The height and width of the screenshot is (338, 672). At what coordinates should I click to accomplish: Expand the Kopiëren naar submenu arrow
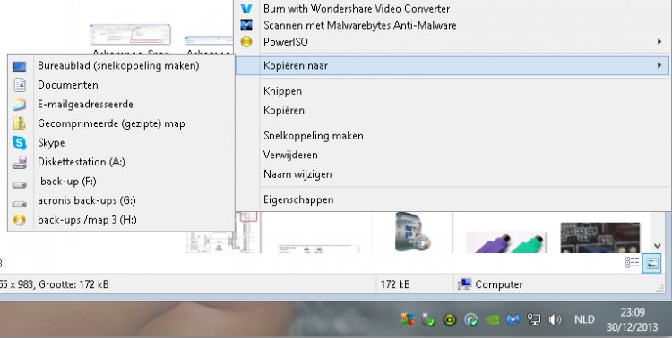click(659, 65)
